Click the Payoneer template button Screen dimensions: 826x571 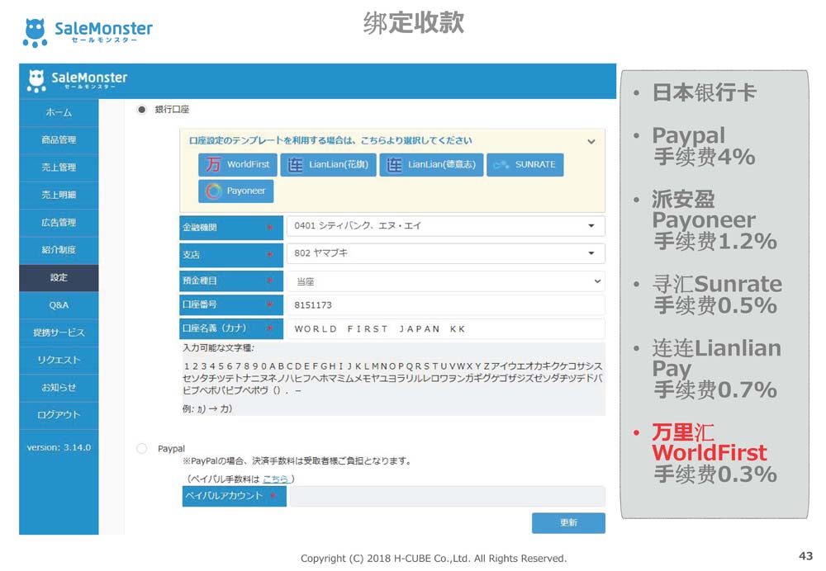[236, 191]
